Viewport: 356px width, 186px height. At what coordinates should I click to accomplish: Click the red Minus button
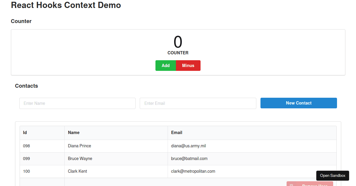tap(188, 65)
